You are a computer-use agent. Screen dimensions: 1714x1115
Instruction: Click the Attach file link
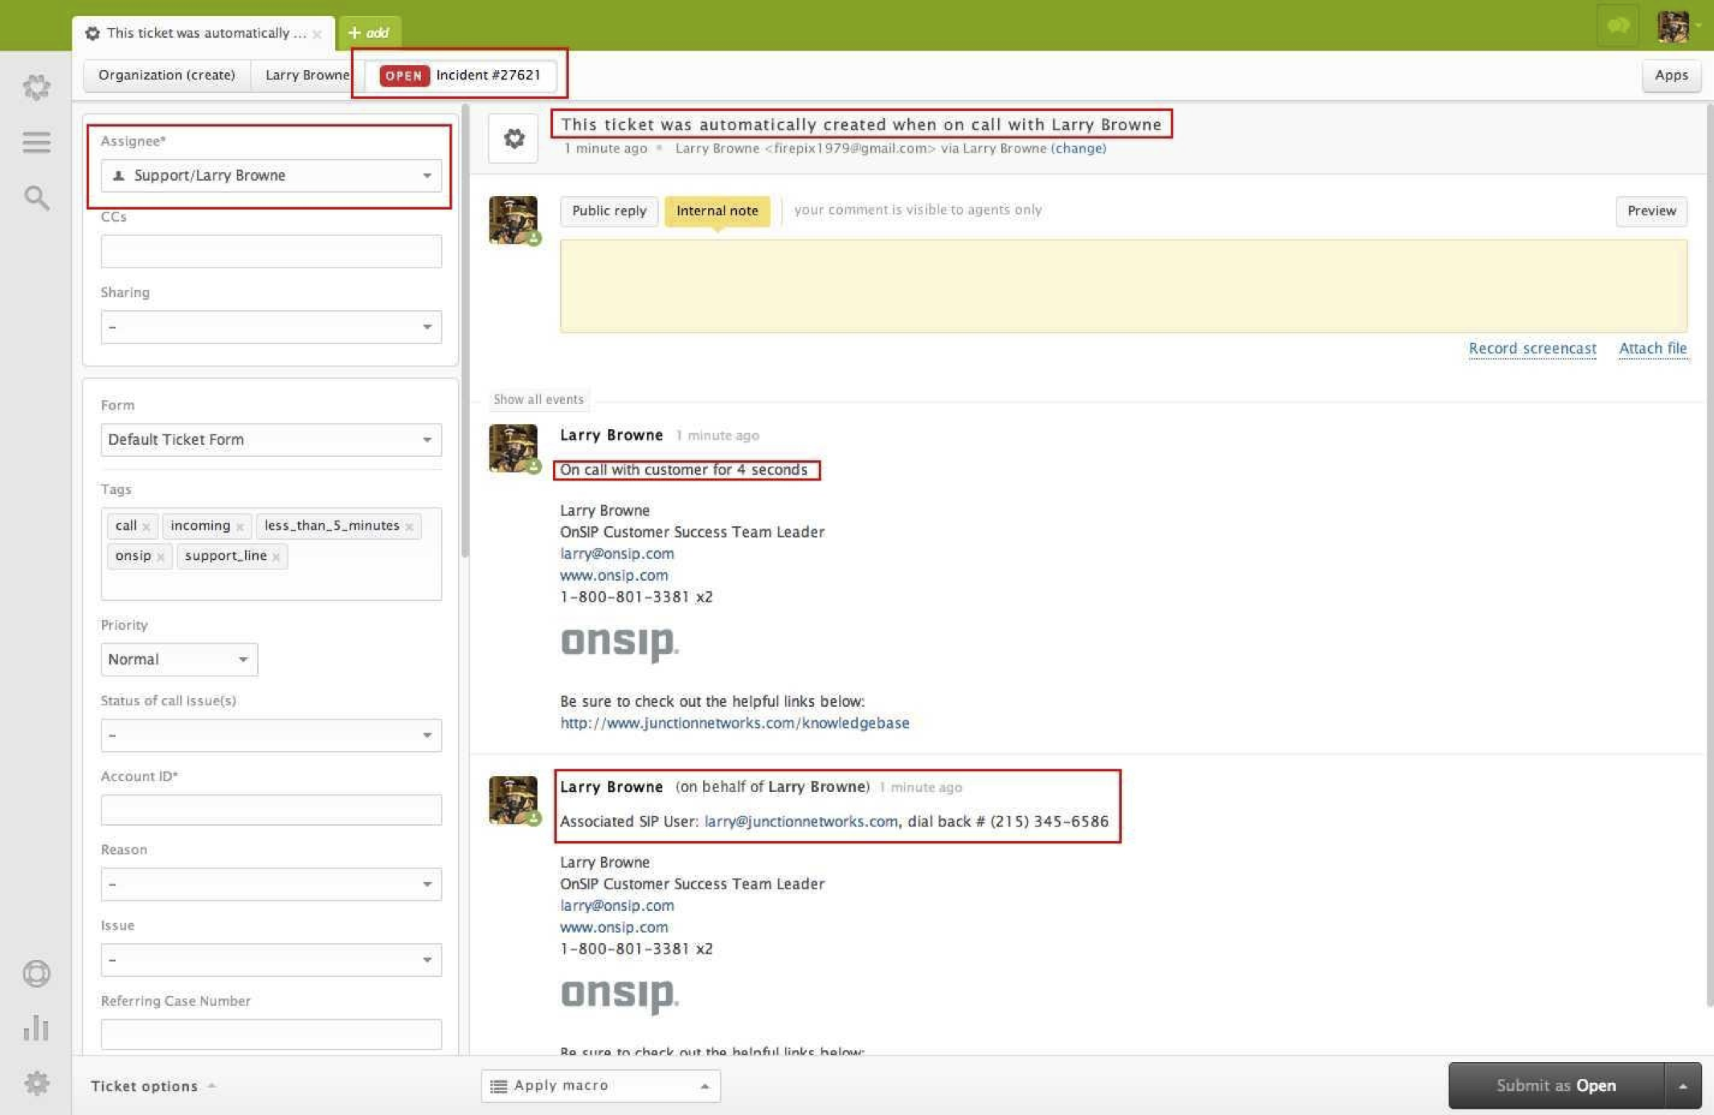click(x=1652, y=349)
